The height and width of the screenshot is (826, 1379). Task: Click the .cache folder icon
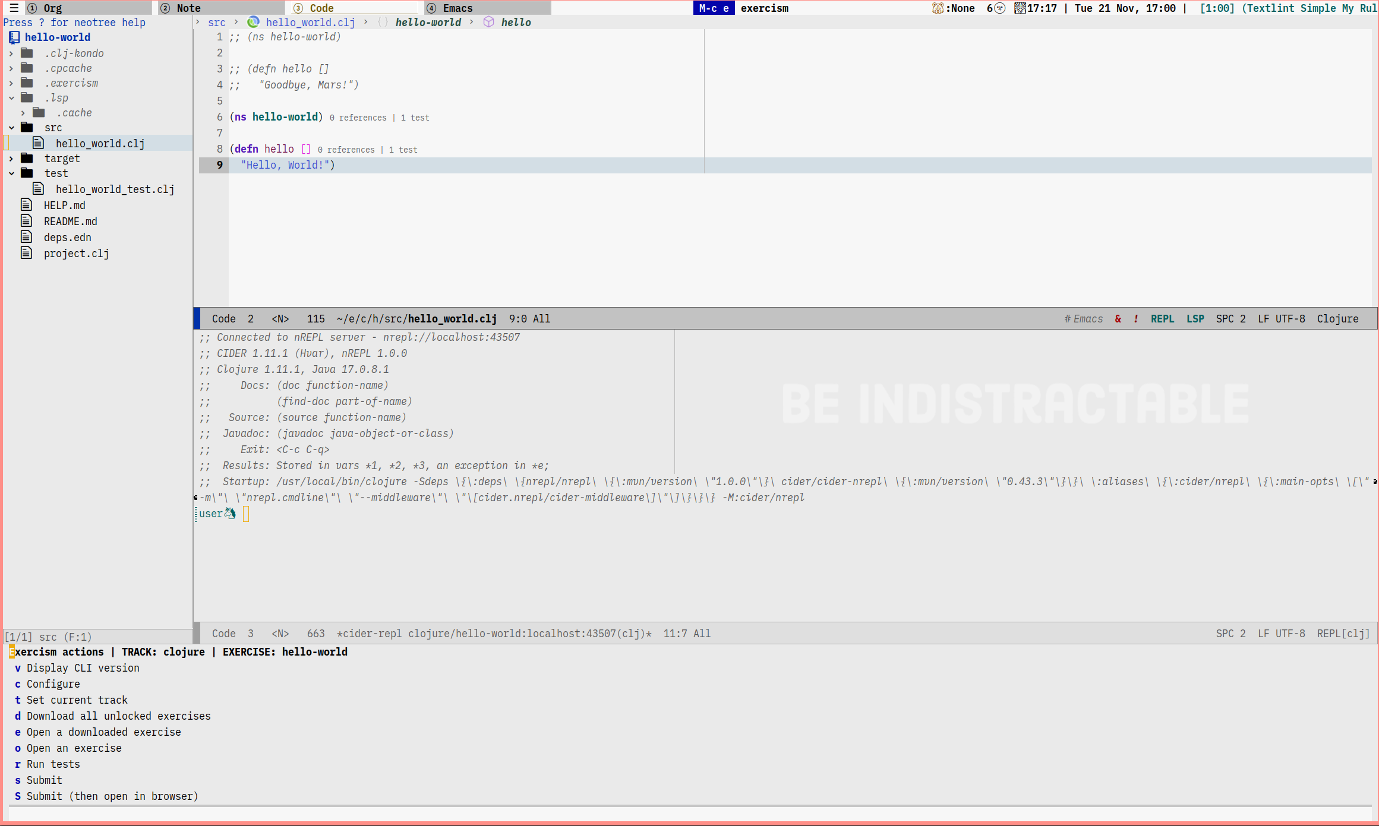point(39,112)
